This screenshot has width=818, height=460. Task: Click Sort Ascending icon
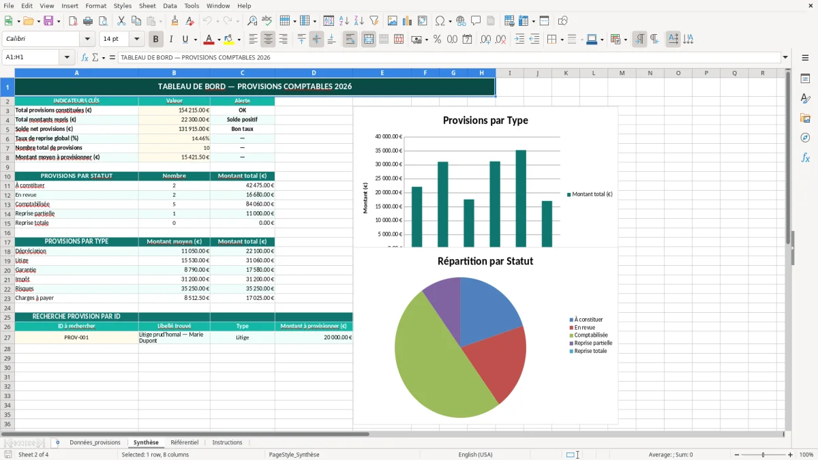pos(344,21)
